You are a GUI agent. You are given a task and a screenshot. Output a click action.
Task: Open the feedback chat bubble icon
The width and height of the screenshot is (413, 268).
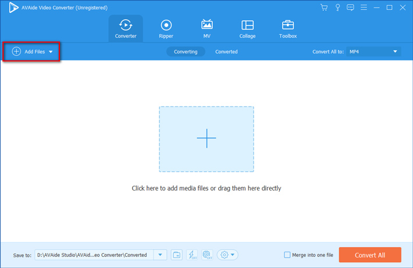[x=350, y=7]
